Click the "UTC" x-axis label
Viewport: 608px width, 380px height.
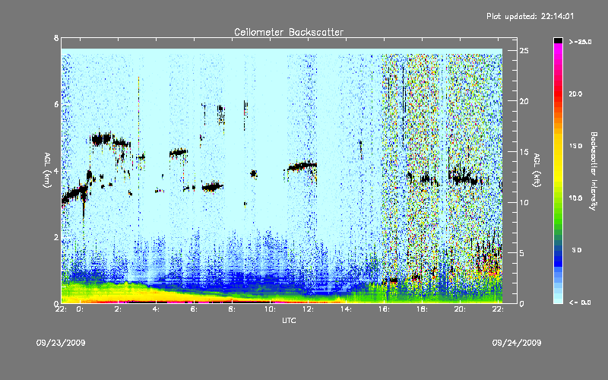pyautogui.click(x=289, y=320)
